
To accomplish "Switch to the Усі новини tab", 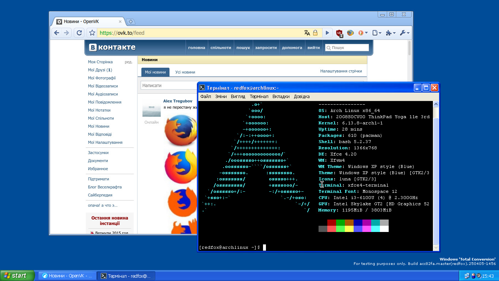I will 185,72.
